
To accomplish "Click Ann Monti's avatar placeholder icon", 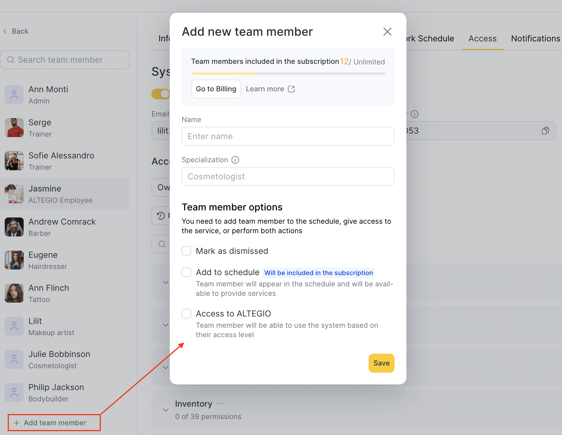I will click(14, 95).
